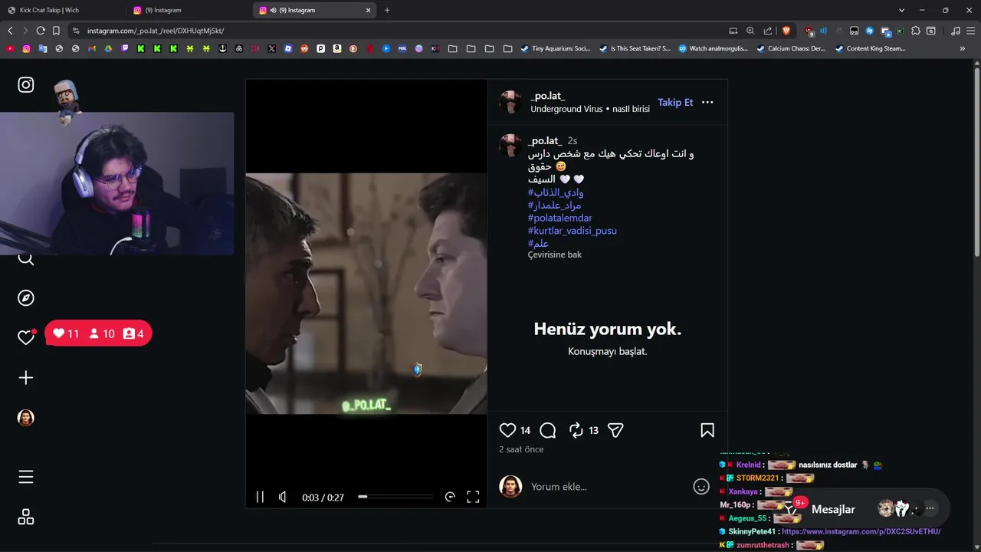Screen dimensions: 981x552
Task: Save the reel with bookmark icon
Action: coord(707,430)
